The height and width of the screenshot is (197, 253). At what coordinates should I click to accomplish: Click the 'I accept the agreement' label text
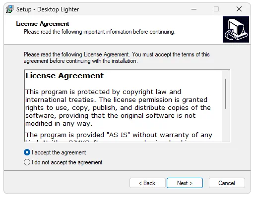pyautogui.click(x=59, y=152)
